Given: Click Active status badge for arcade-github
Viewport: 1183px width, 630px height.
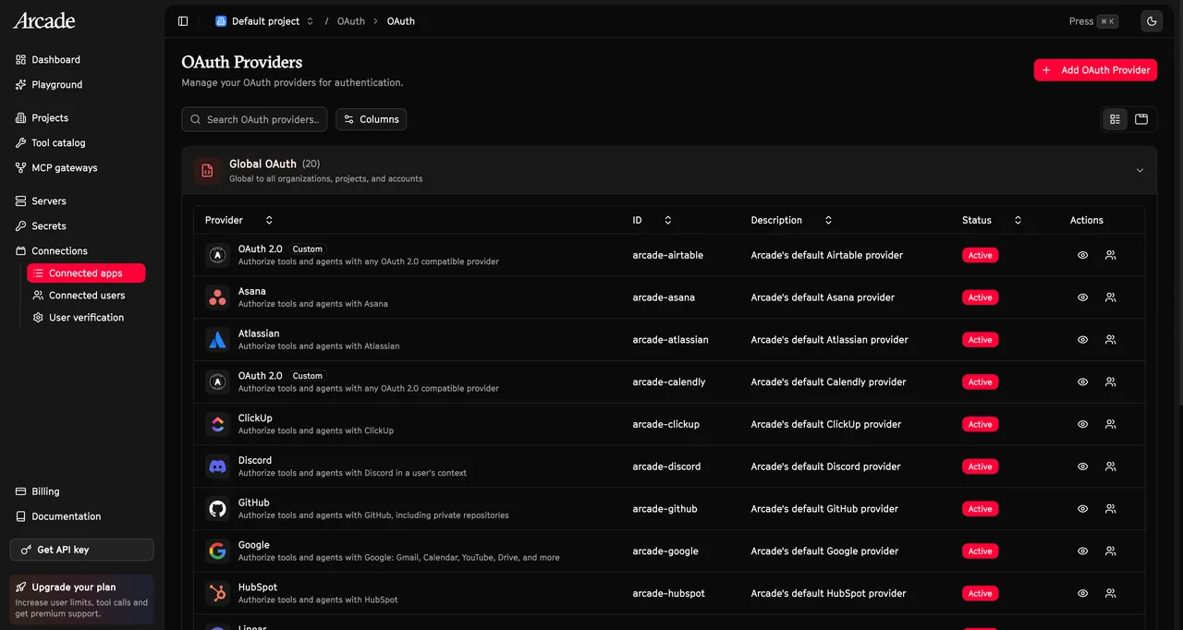Looking at the screenshot, I should 980,509.
